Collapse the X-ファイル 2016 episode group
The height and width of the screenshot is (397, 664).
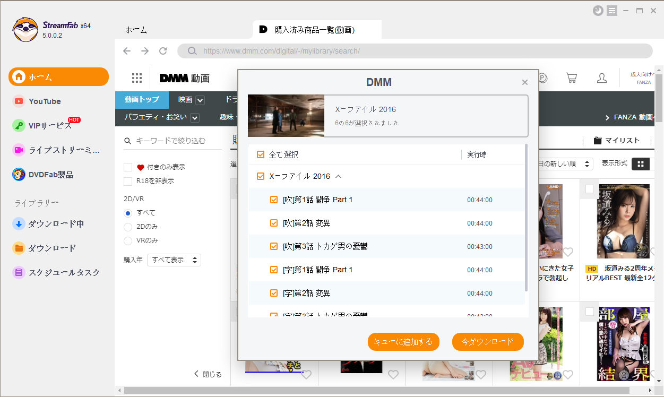point(339,176)
